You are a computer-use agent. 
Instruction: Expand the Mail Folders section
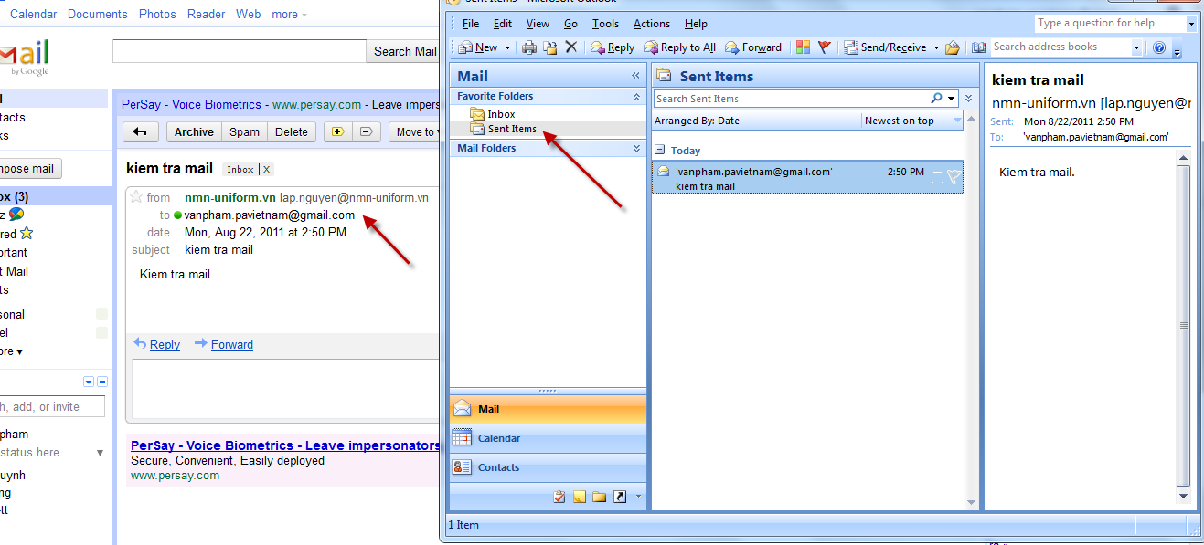pyautogui.click(x=637, y=148)
